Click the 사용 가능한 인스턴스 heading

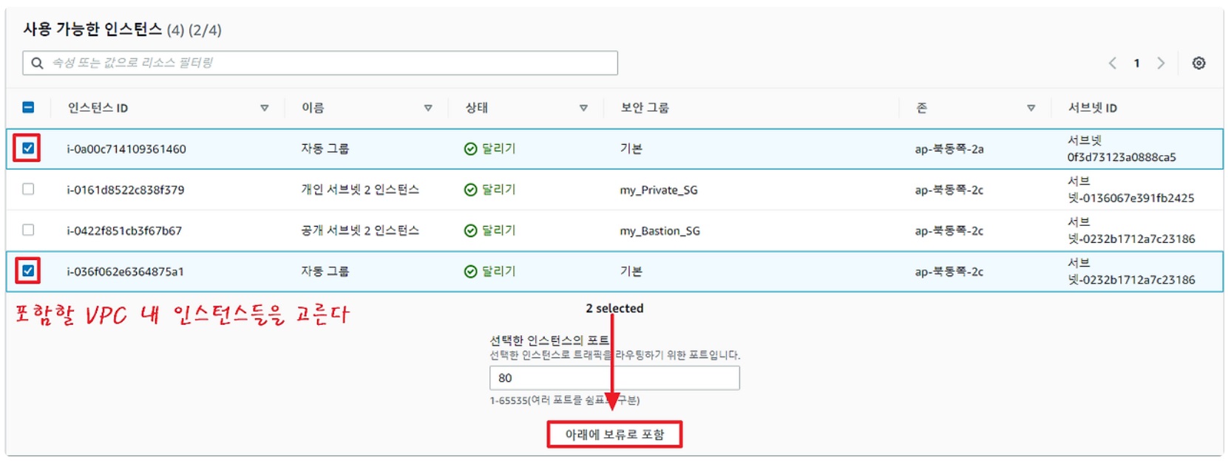[x=92, y=30]
